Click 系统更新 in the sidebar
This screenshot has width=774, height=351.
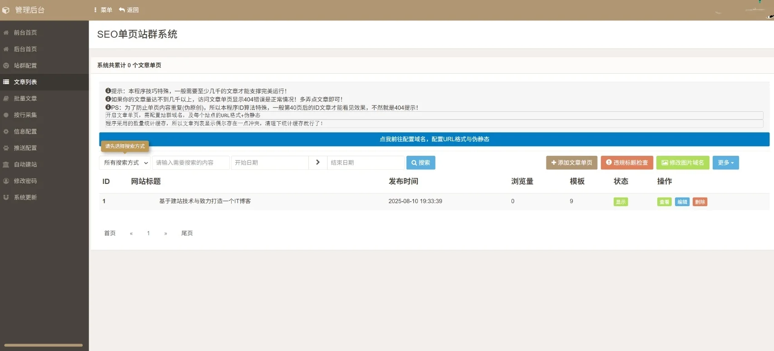coord(25,198)
